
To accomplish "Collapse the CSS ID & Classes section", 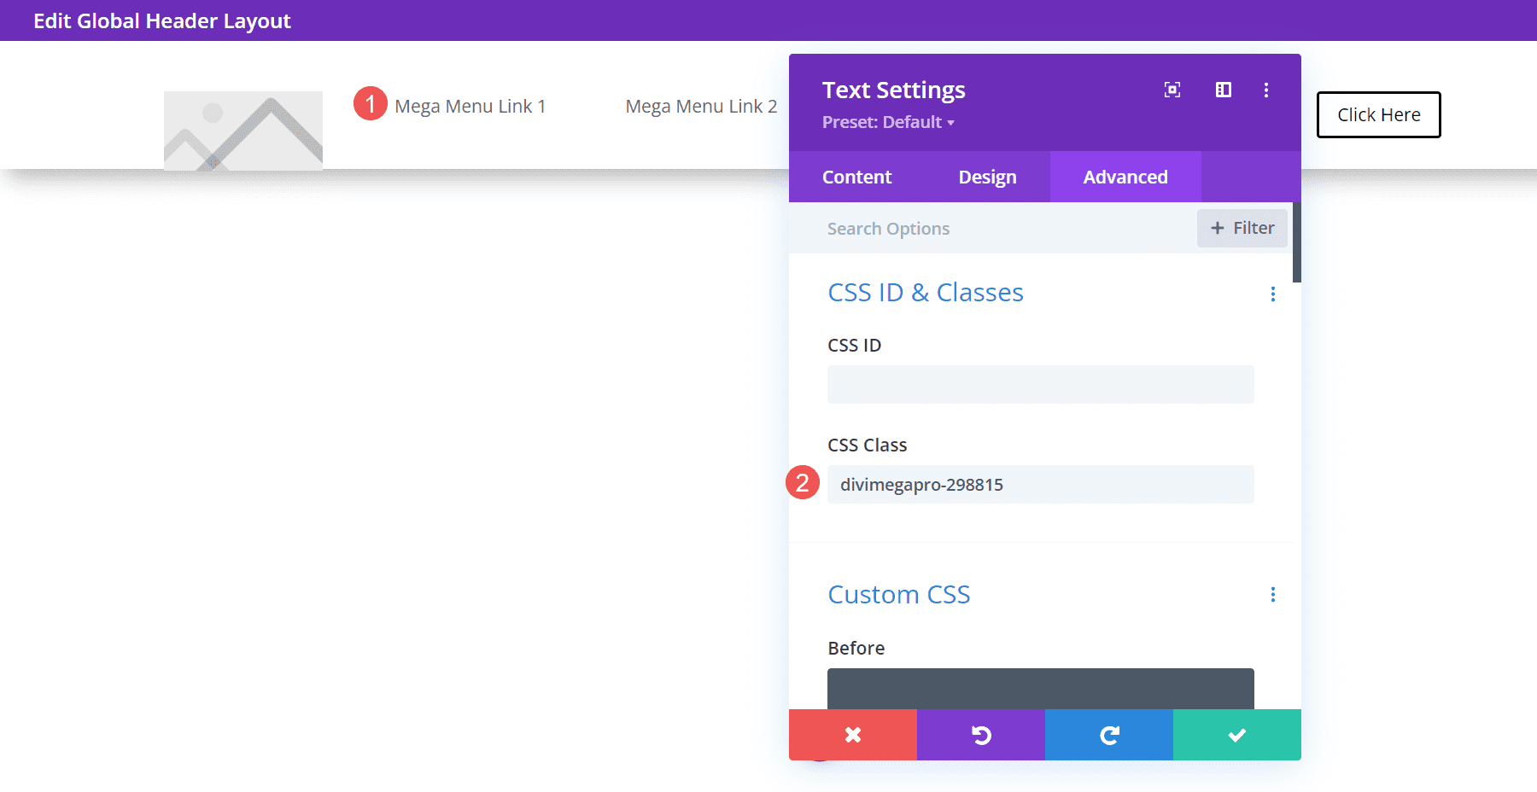I will (x=925, y=293).
